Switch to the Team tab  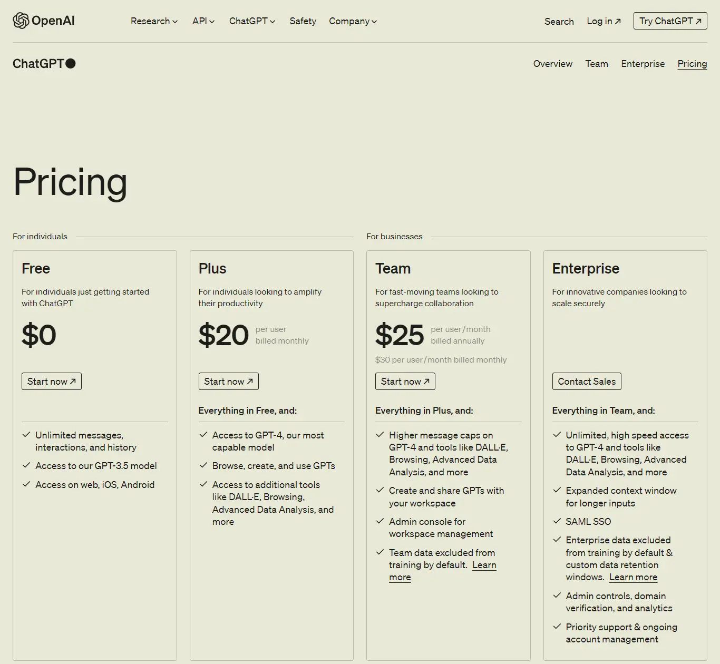(x=597, y=64)
